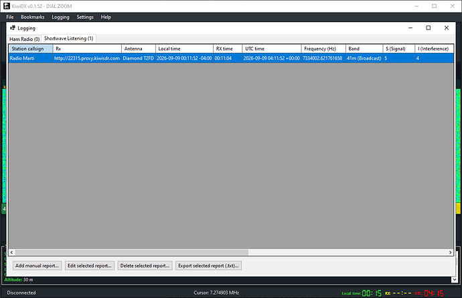
Task: Click the Altitude 30 m text
Action: 19,279
